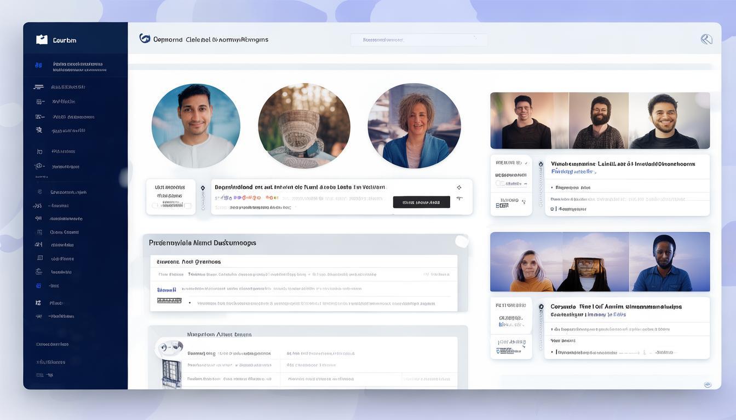Click the heading beginning 'Vinolsenınıne Lainll'
This screenshot has height=420, width=736.
tap(623, 164)
